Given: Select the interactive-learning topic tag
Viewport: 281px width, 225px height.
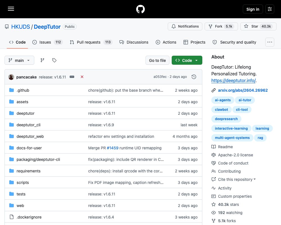Looking at the screenshot, I should coord(231,129).
